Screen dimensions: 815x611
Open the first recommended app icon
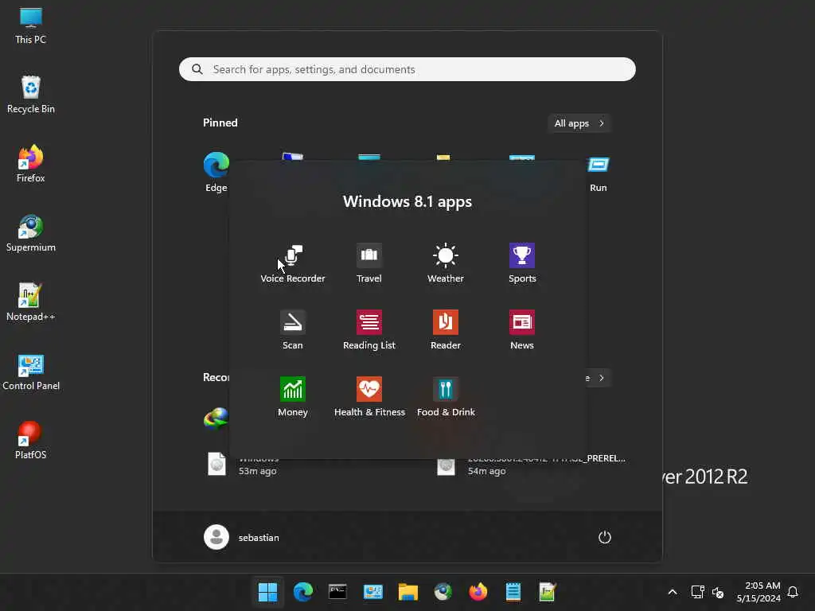(216, 418)
